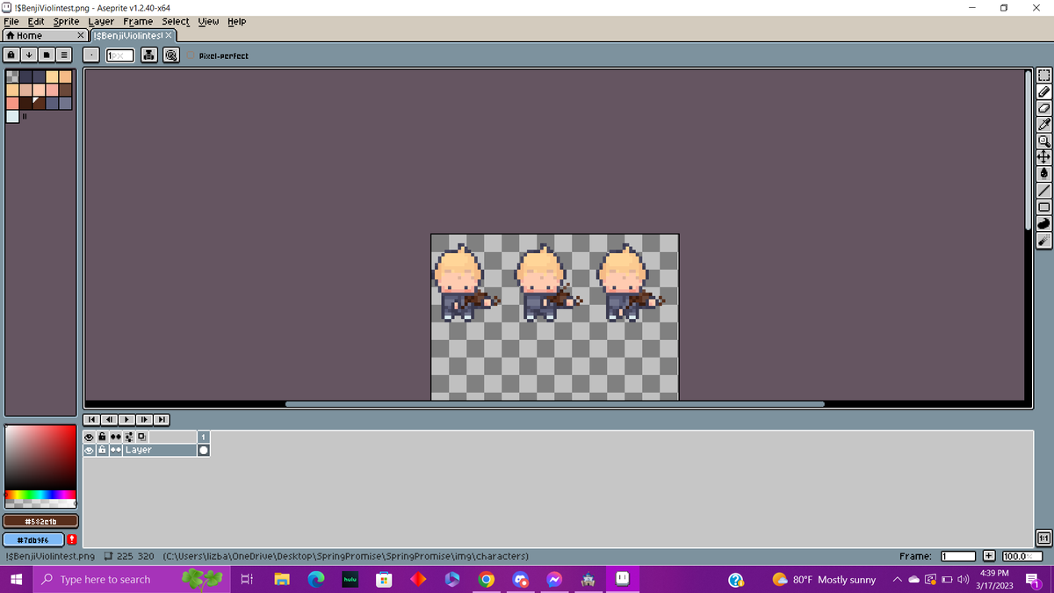Click the rainbow hue slider
1054x593 pixels.
click(40, 495)
